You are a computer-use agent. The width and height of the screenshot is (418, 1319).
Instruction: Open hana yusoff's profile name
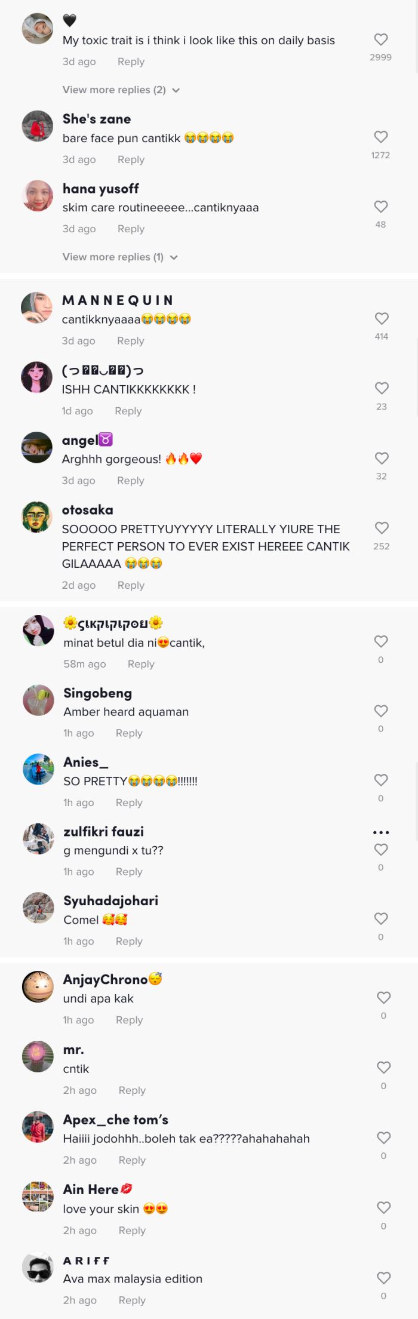coord(100,189)
